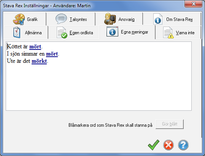Click the Talsyntes speech bubble icon
Screen dimensions: 205x156
61,19
